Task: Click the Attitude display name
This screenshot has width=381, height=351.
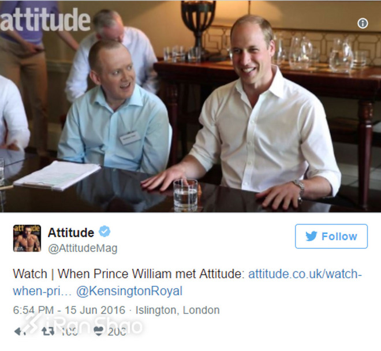Action: pos(71,233)
